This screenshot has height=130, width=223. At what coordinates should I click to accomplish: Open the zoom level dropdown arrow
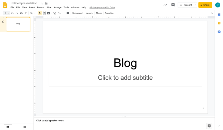click(x=35, y=13)
